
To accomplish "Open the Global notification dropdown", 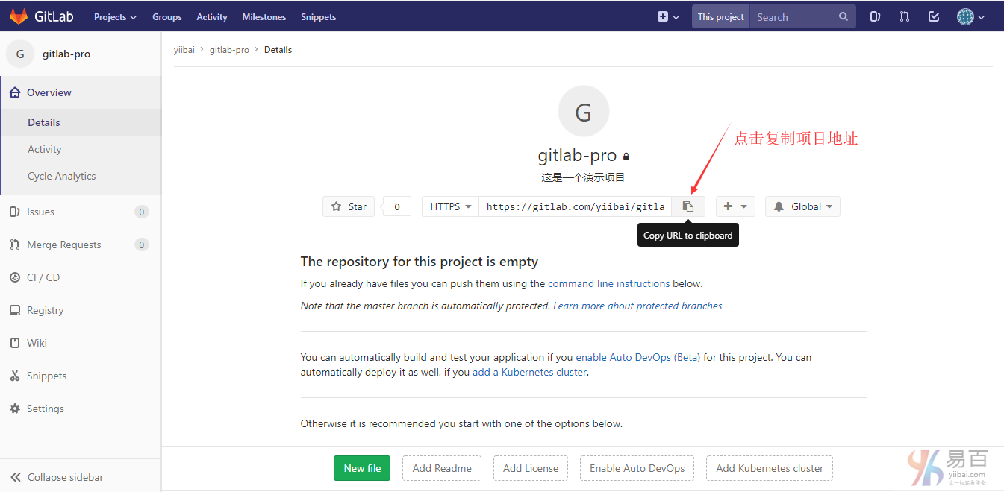I will (x=802, y=206).
